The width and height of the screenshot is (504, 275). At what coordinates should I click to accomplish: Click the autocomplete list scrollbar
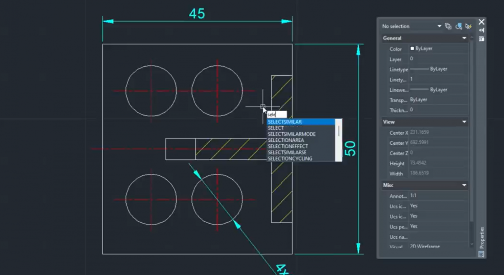click(339, 131)
